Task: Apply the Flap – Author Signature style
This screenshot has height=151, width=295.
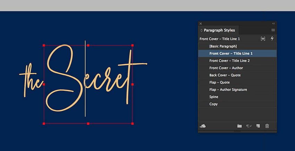Action: click(228, 90)
